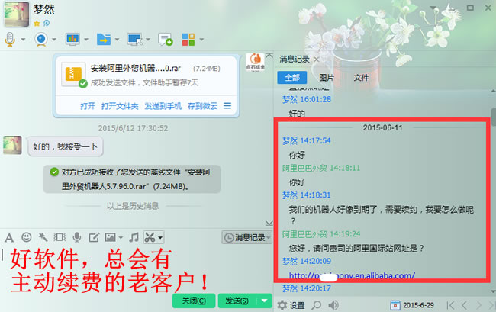The width and height of the screenshot is (496, 312).
Task: Click the 关闭(C) button
Action: click(x=194, y=301)
